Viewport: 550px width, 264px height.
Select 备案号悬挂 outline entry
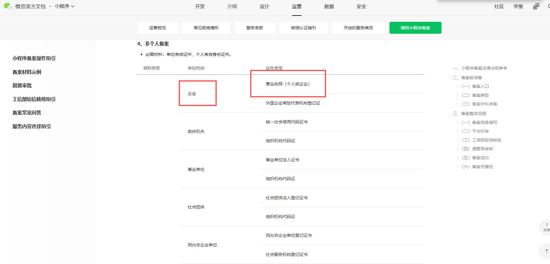pyautogui.click(x=477, y=167)
